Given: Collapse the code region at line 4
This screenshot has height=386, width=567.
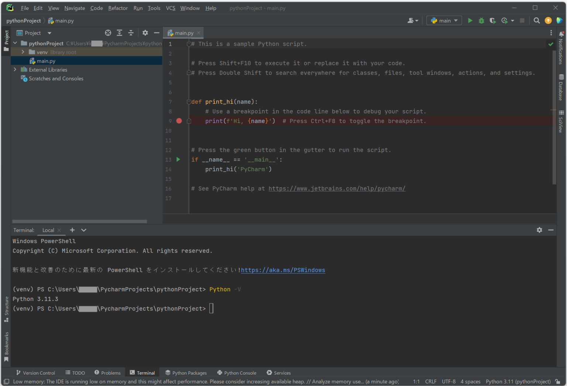Looking at the screenshot, I should tap(188, 73).
